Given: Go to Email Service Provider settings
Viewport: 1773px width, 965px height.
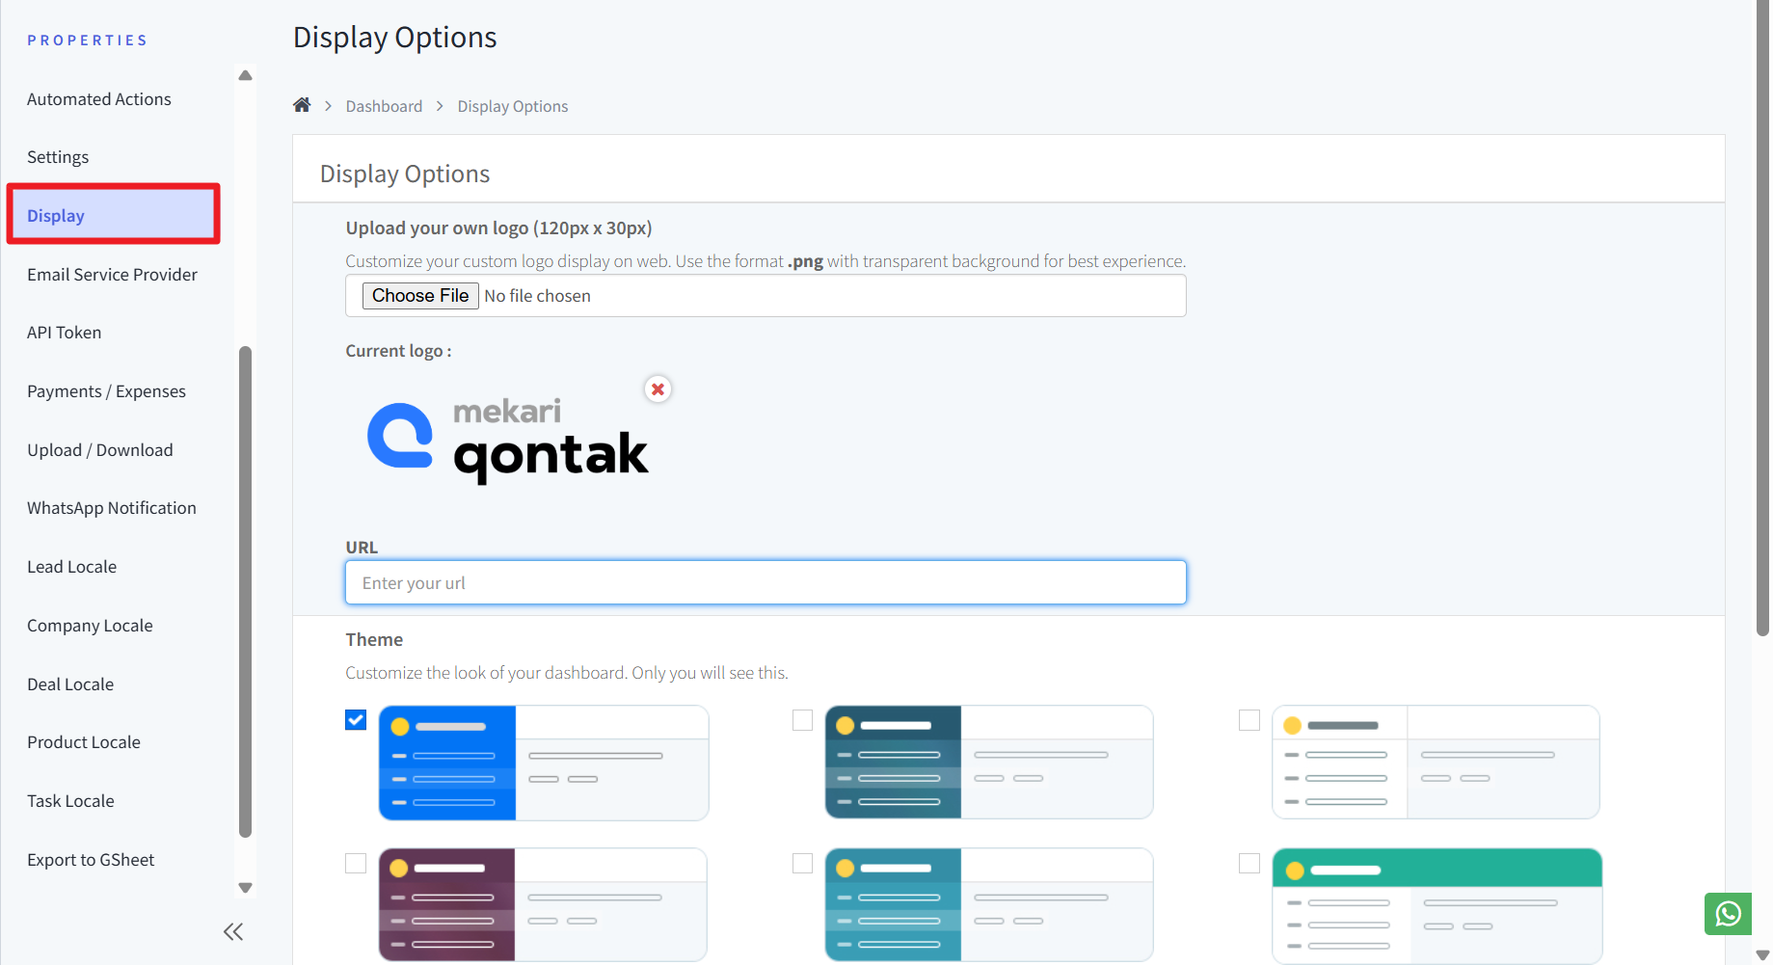Looking at the screenshot, I should 112,275.
